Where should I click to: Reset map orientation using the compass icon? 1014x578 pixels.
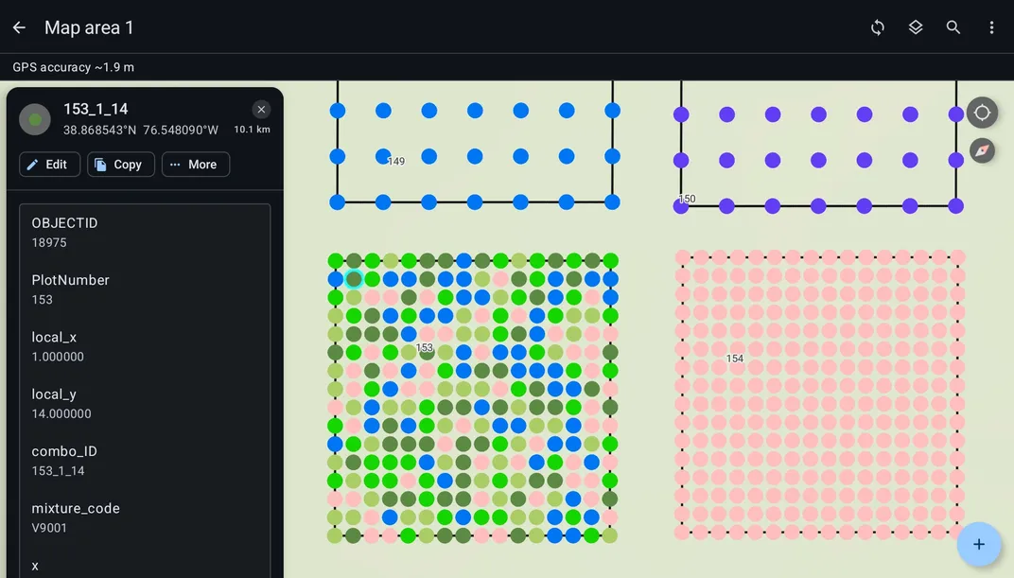(982, 149)
